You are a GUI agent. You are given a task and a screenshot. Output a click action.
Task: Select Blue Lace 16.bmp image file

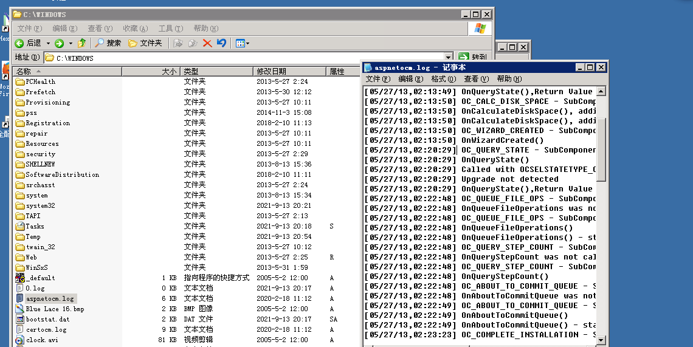coord(50,309)
